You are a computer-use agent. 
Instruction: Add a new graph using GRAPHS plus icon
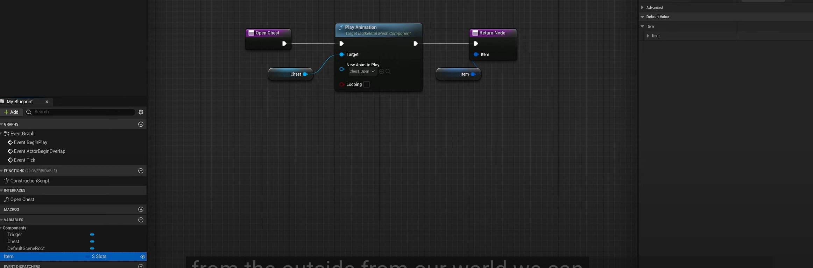click(141, 124)
